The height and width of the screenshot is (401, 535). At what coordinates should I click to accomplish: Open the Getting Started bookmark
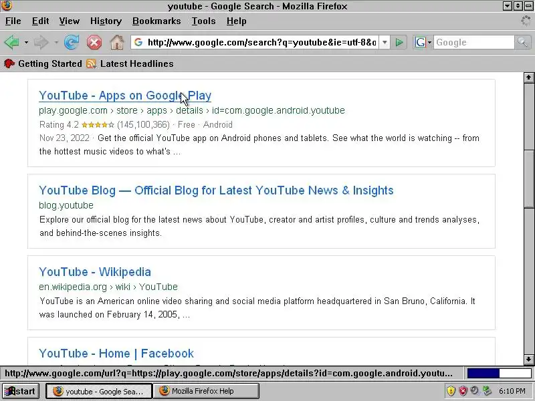(x=43, y=63)
